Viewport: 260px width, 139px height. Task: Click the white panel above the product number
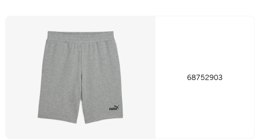coord(205,45)
